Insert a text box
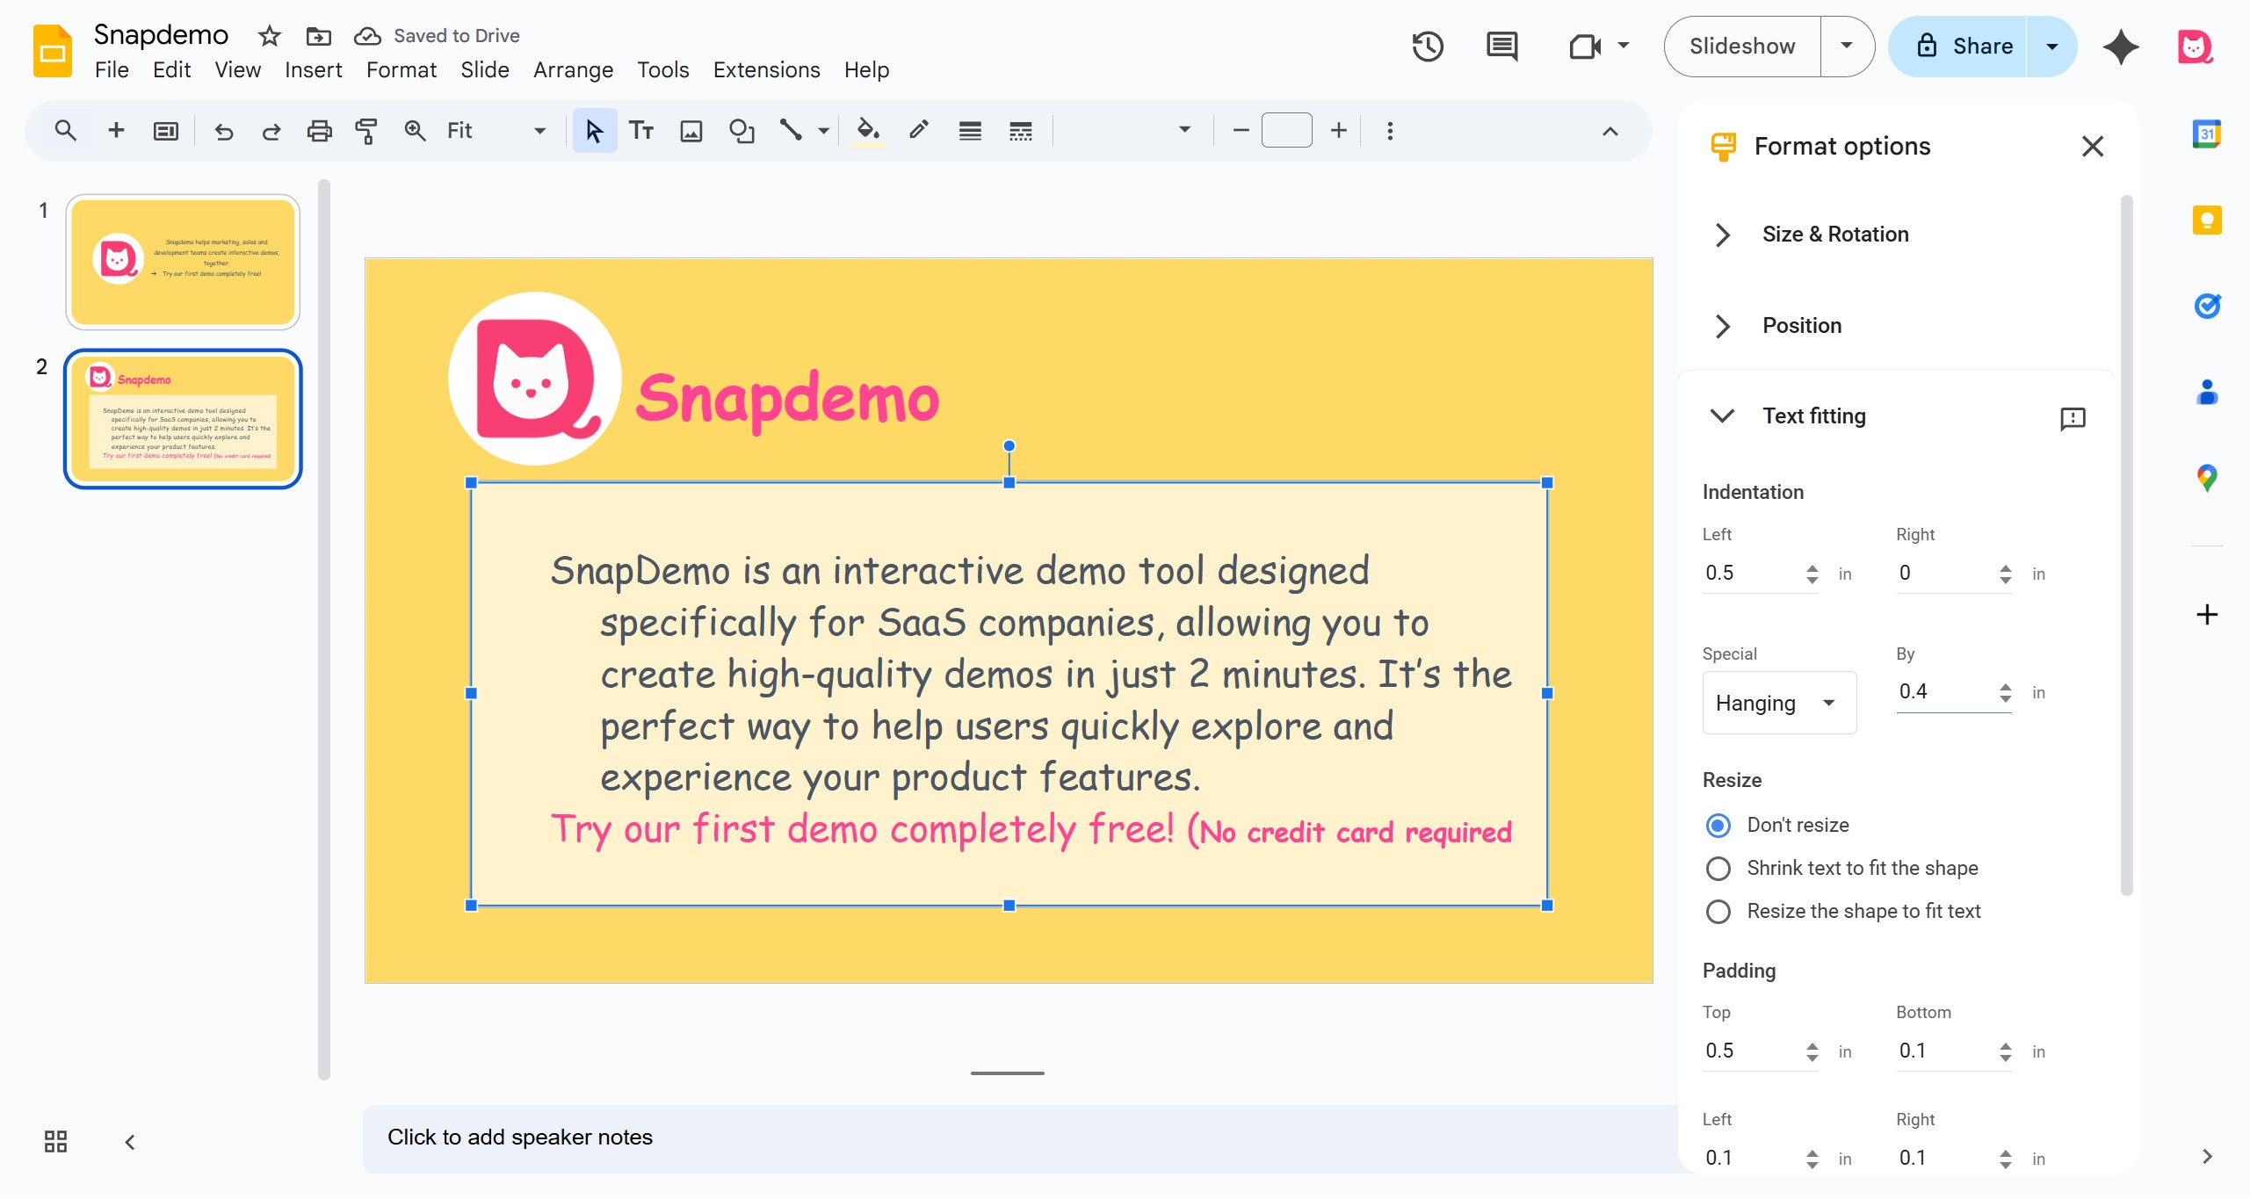Image resolution: width=2250 pixels, height=1199 pixels. 641,131
